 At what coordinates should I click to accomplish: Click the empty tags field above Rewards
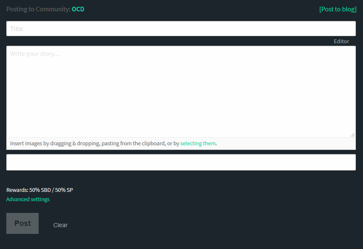(181, 162)
